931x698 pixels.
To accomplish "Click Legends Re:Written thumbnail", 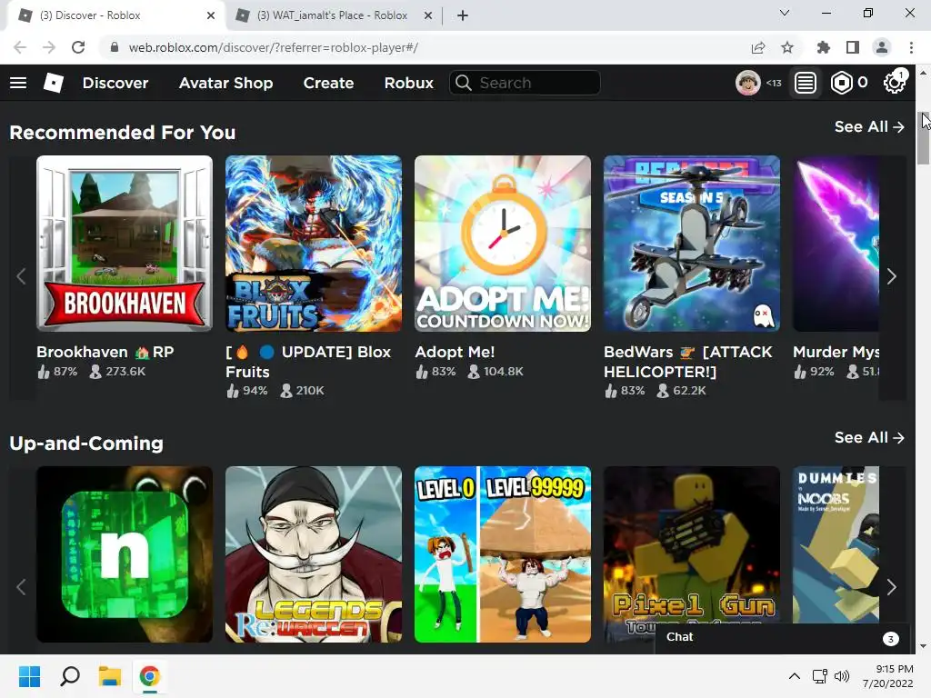I will coord(314,554).
